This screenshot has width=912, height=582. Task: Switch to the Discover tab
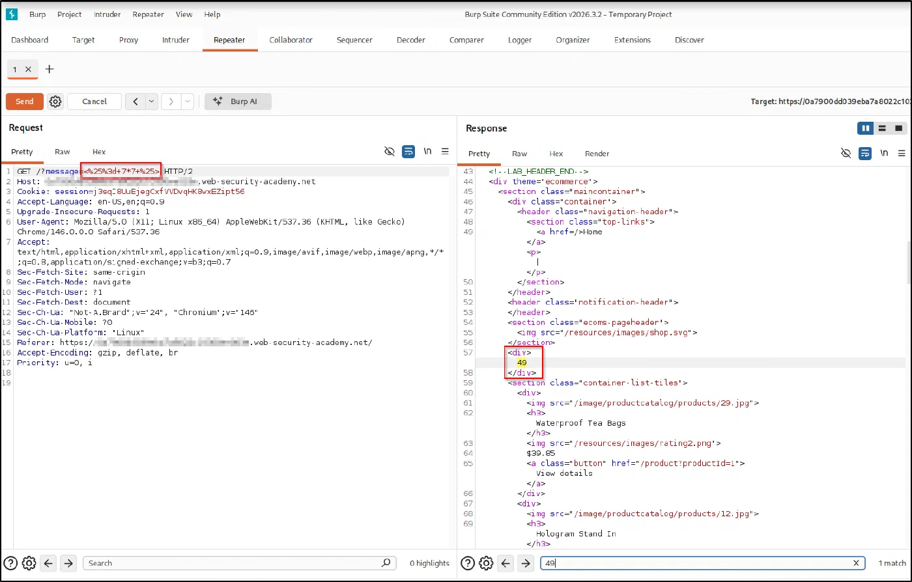tap(689, 40)
